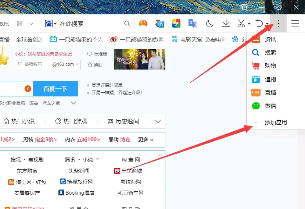The width and height of the screenshot is (305, 209).
Task: Toggle night mode moon icon
Action: coord(209,24)
